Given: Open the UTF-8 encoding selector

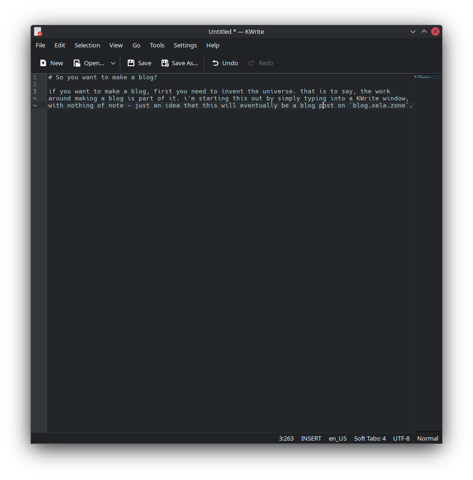Looking at the screenshot, I should 401,438.
